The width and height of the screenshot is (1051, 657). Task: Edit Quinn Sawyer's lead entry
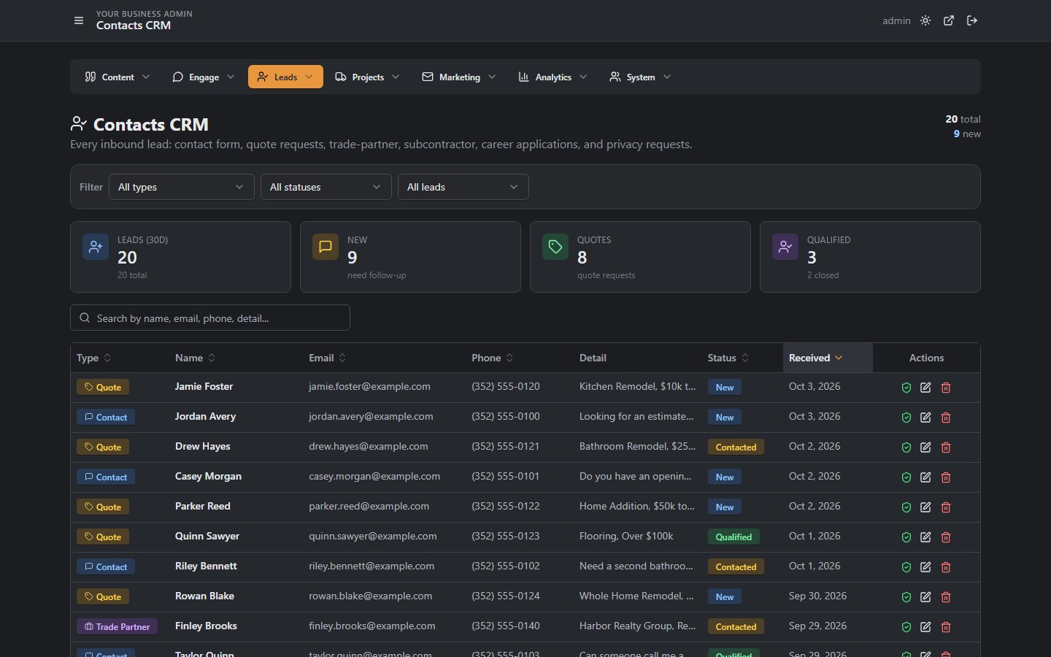[925, 537]
